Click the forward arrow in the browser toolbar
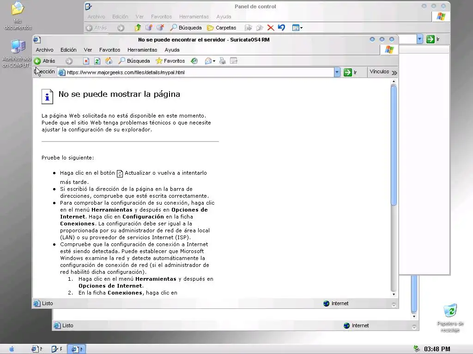The image size is (473, 354). [x=69, y=61]
